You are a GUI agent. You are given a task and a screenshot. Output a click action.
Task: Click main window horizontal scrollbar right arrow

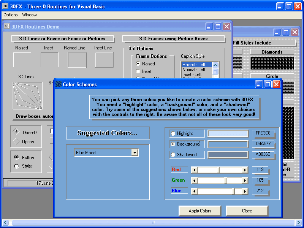pyautogui.click(x=299, y=222)
